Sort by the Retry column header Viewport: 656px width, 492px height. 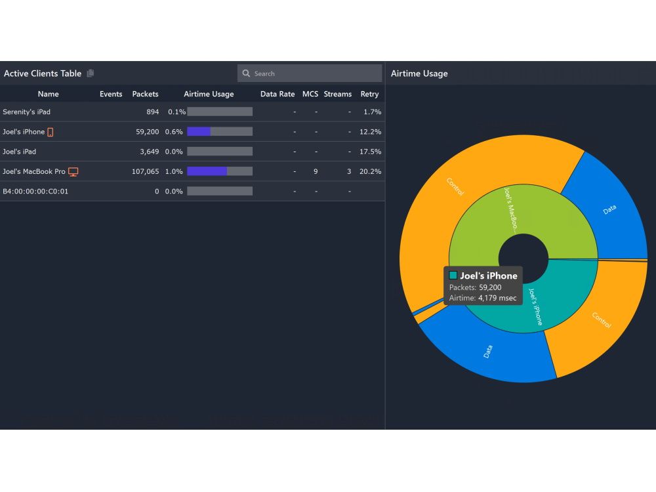[369, 94]
